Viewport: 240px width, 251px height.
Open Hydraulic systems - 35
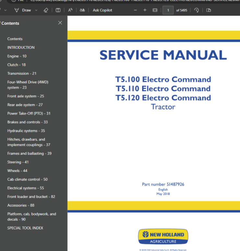pos(26,131)
